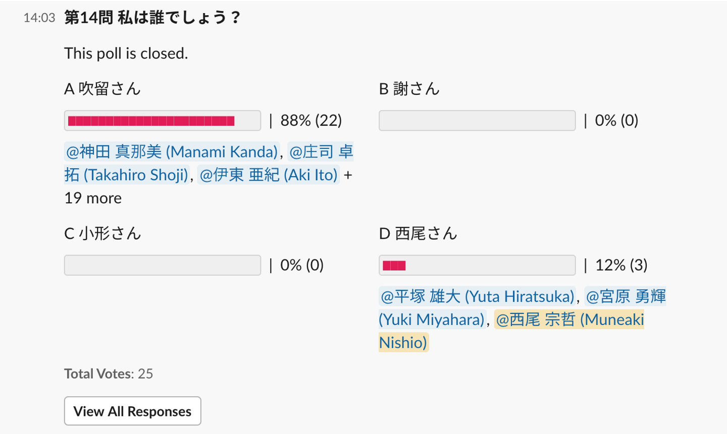This screenshot has height=434, width=727.
Task: Click the 'C 小形さん' option label
Action: pyautogui.click(x=102, y=234)
